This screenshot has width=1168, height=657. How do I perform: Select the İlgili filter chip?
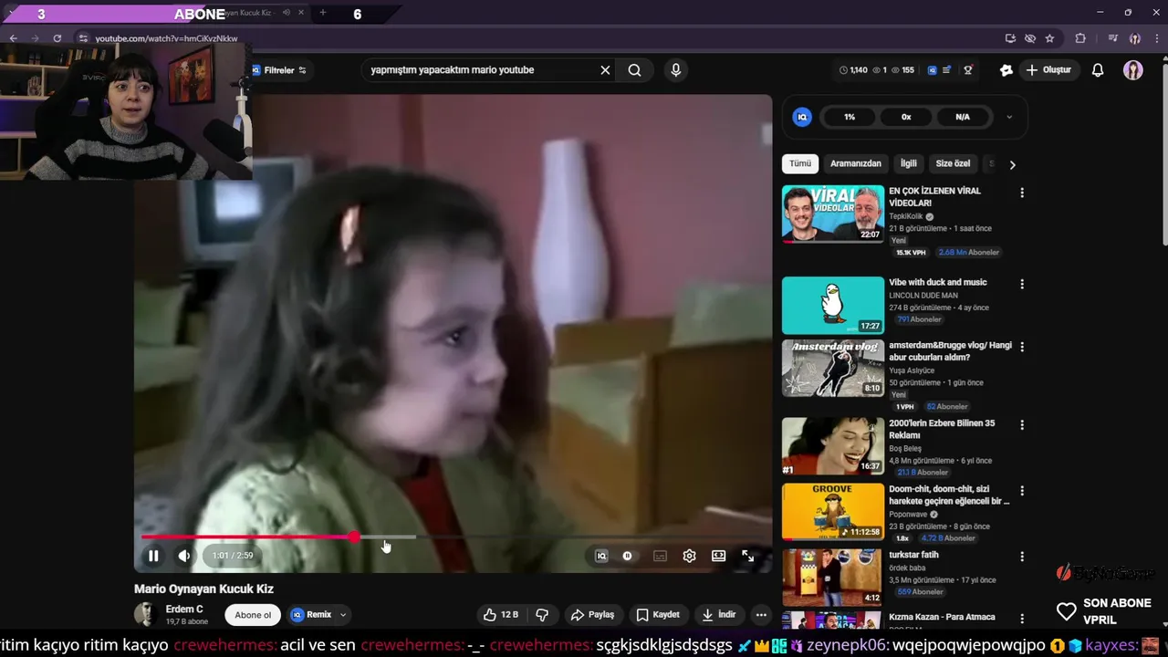coord(909,163)
